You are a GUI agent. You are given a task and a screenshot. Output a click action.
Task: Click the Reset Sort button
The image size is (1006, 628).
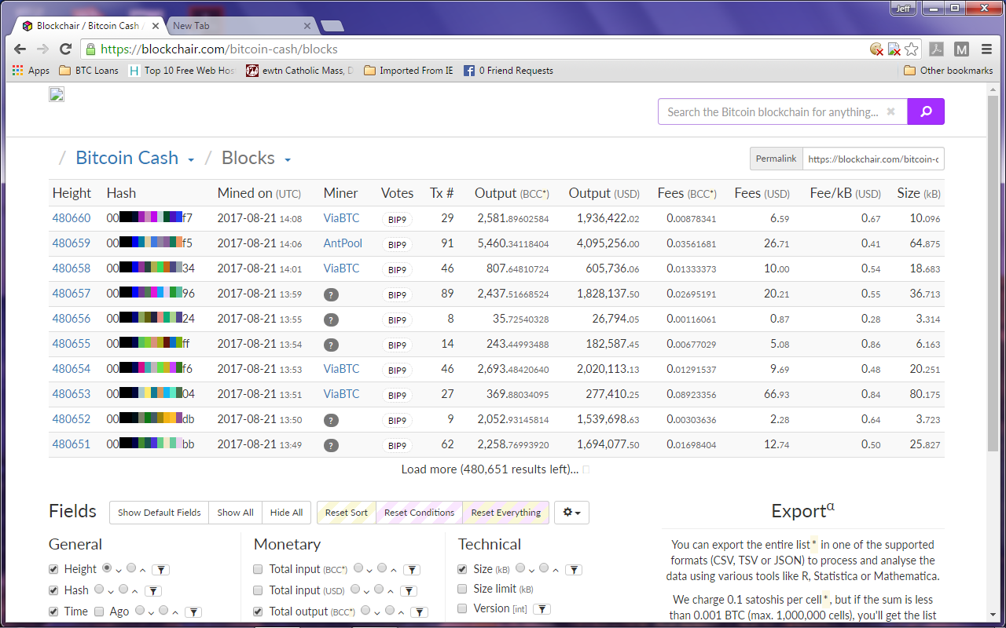point(347,513)
